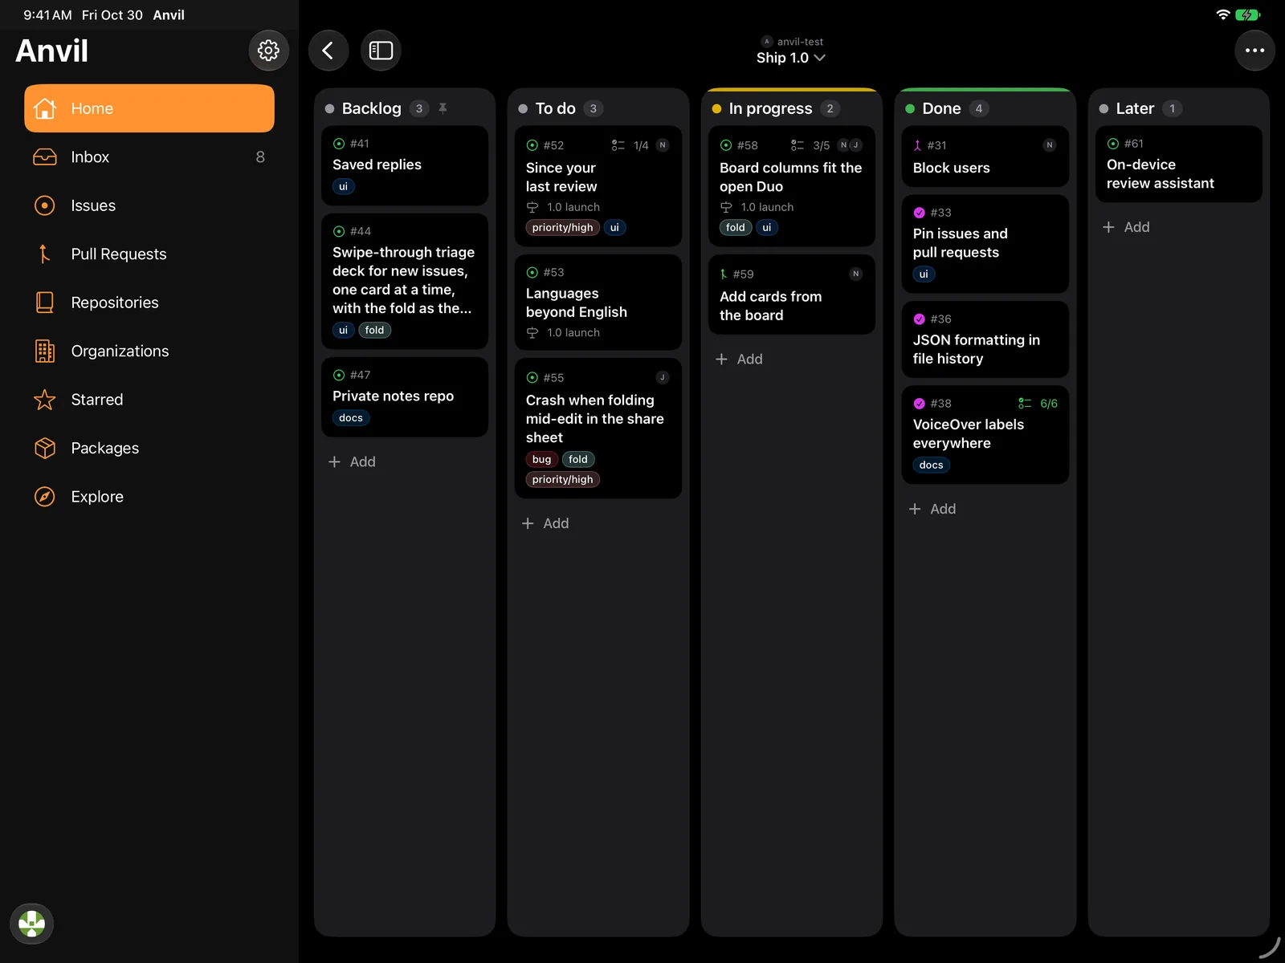Click the pin icon beside Backlog

coord(443,108)
